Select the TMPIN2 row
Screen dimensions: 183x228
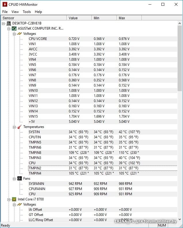(103, 168)
